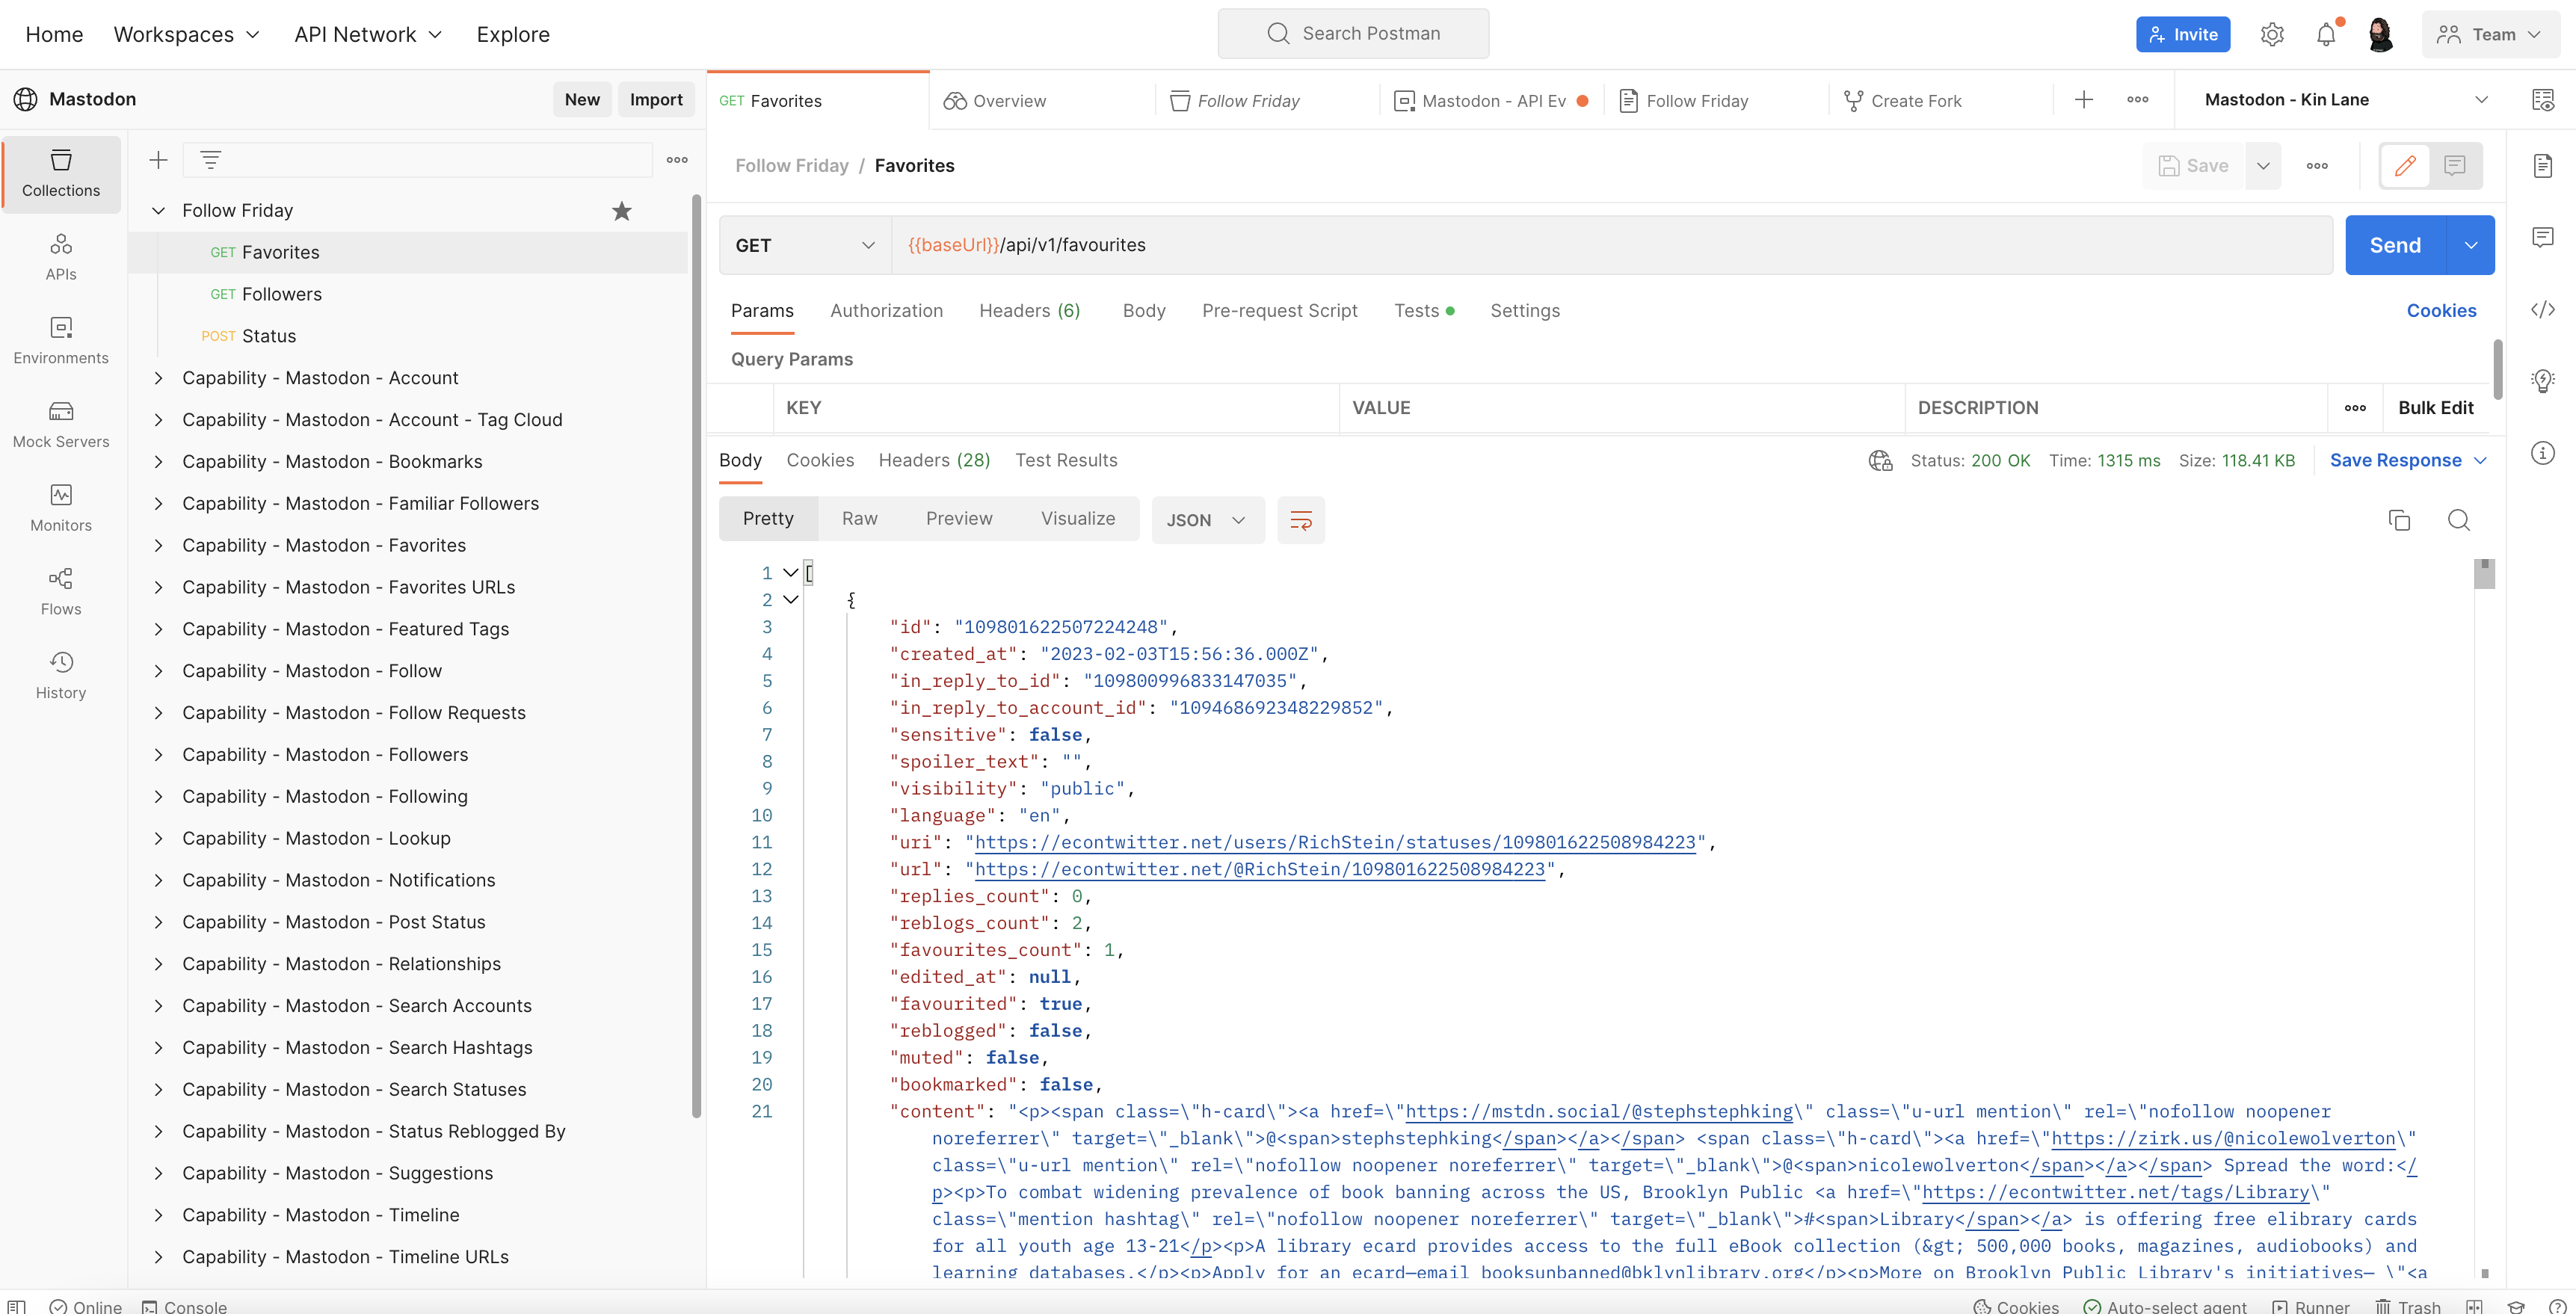Viewport: 2576px width, 1314px height.
Task: Open the Test Results response tab
Action: (1066, 461)
